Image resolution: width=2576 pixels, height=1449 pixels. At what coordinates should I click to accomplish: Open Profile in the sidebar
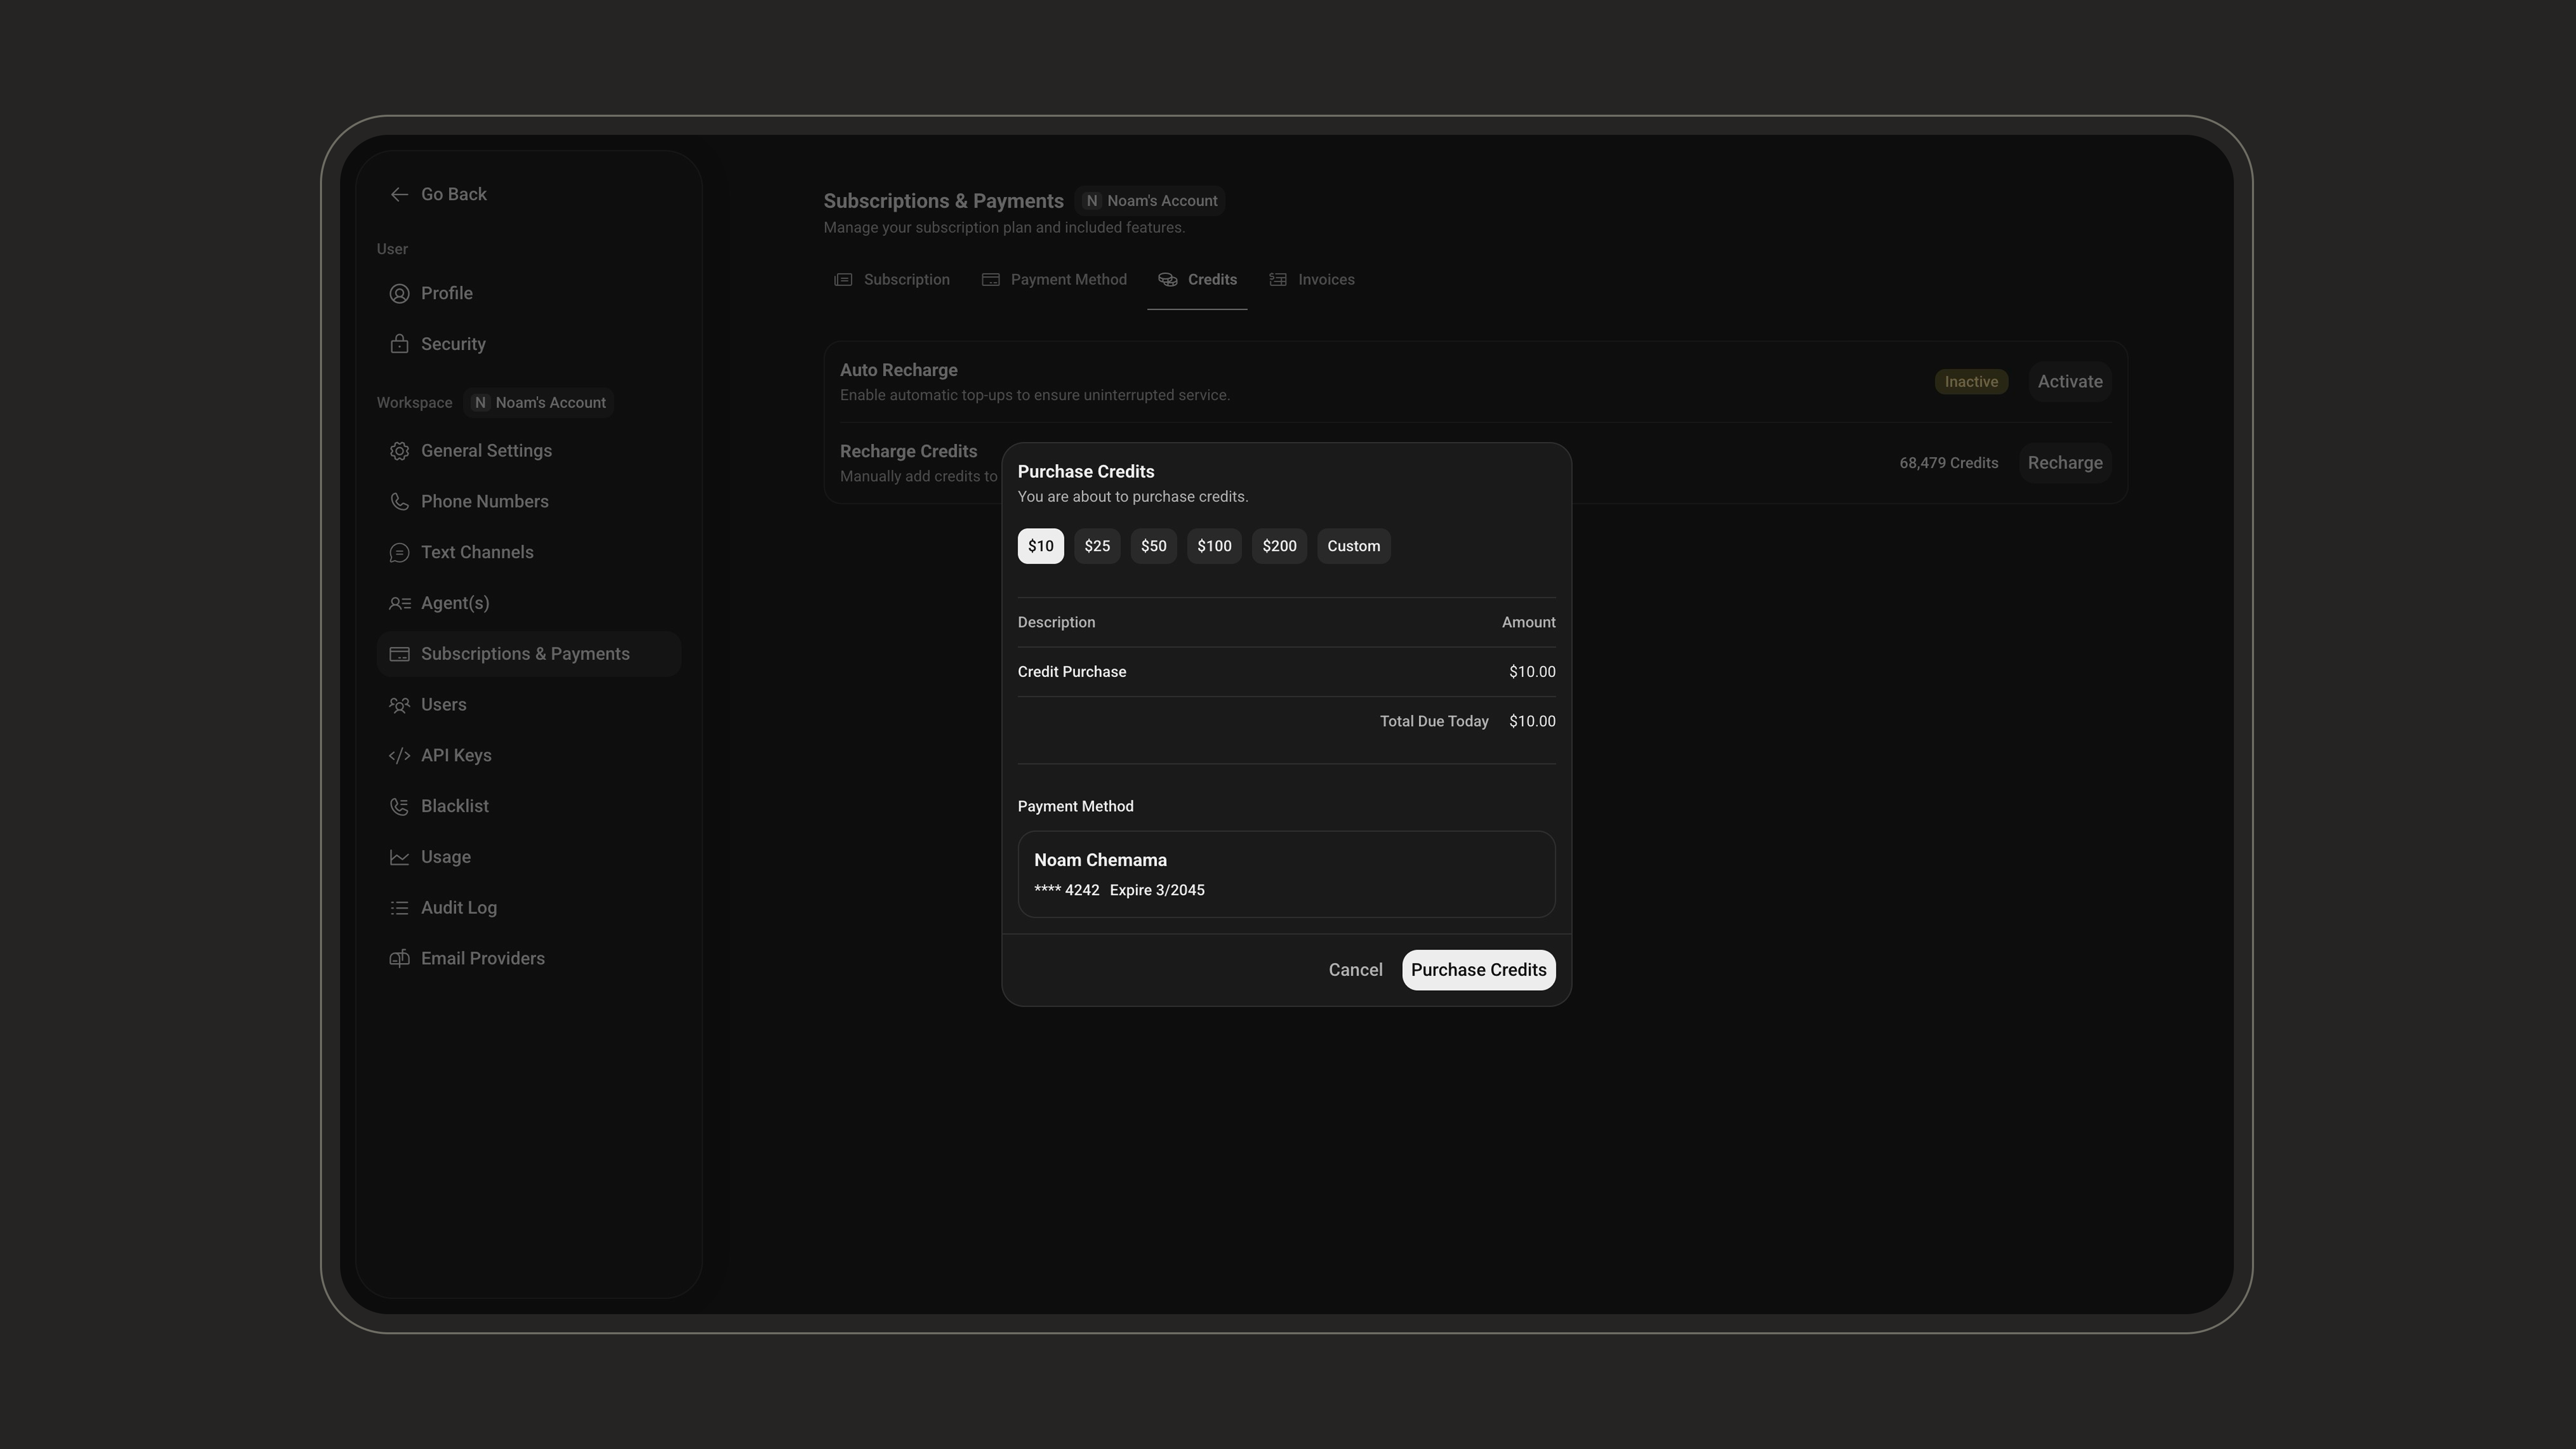(x=529, y=294)
